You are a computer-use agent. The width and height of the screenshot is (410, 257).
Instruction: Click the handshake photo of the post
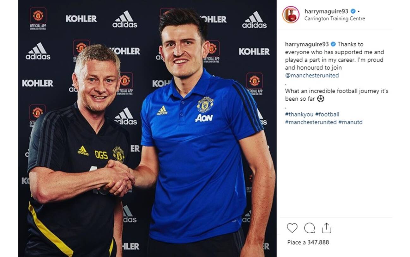pos(147,128)
